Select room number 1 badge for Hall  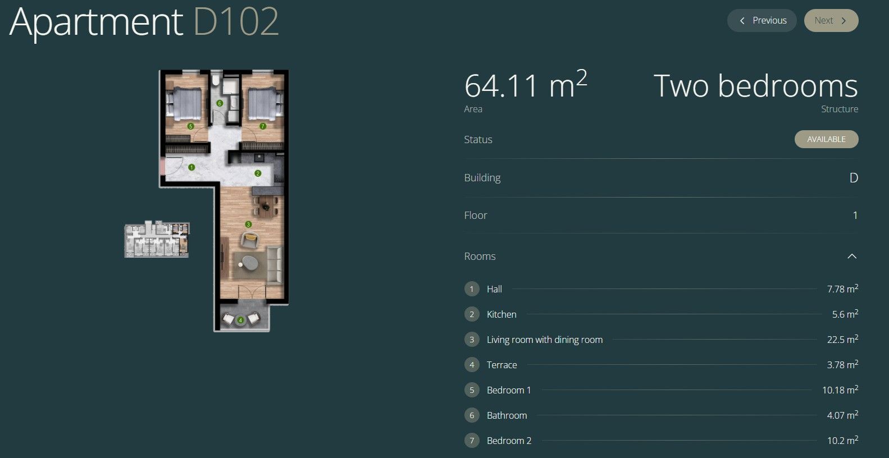[x=472, y=289]
